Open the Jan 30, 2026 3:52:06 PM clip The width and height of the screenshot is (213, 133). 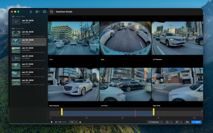29,22
